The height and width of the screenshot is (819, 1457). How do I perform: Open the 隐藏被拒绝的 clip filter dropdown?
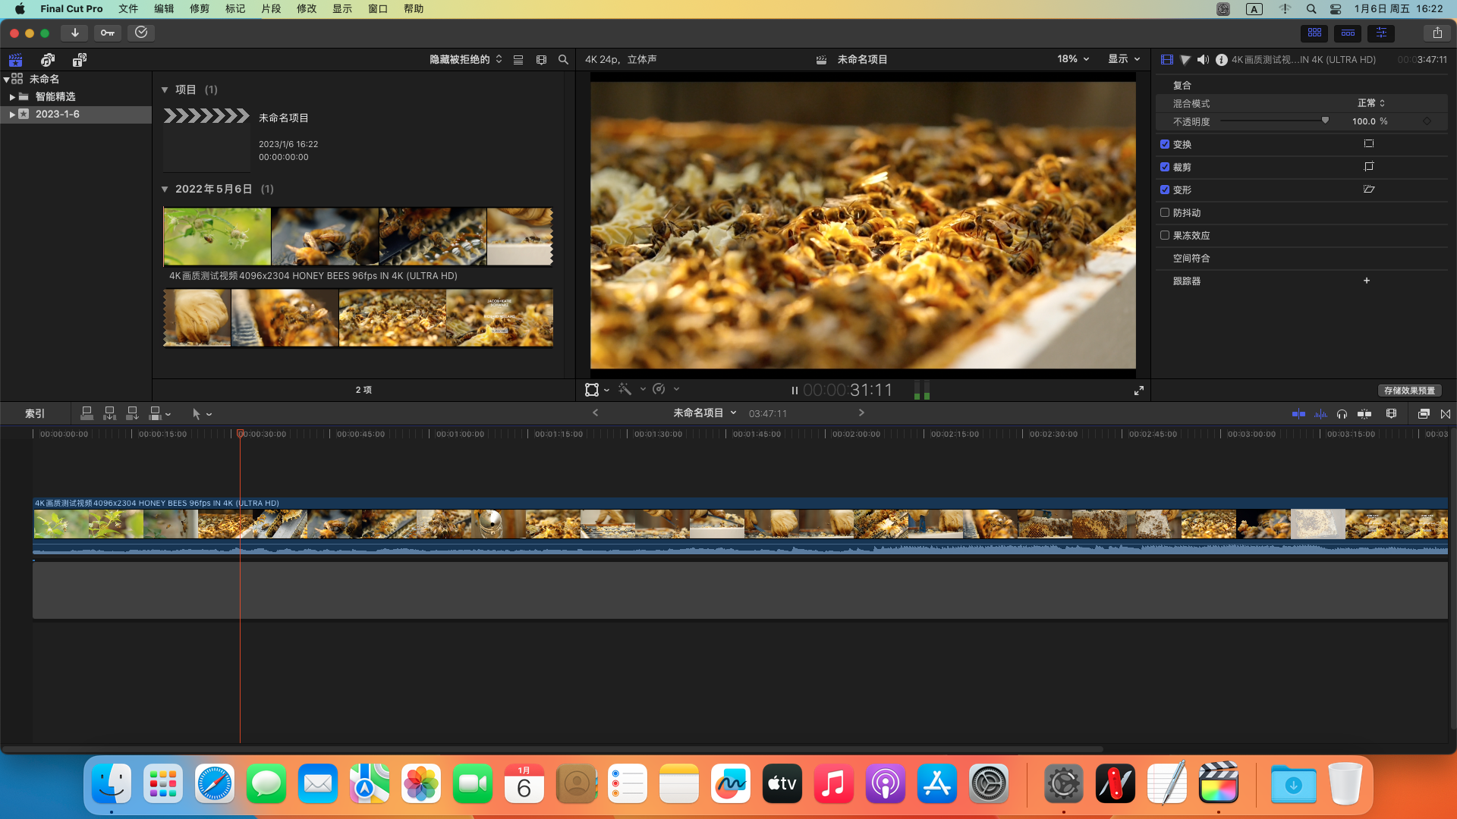pyautogui.click(x=465, y=59)
